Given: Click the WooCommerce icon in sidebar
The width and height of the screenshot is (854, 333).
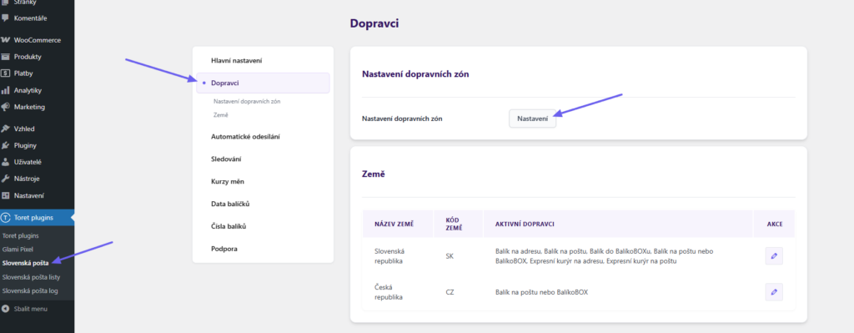Looking at the screenshot, I should pos(6,40).
